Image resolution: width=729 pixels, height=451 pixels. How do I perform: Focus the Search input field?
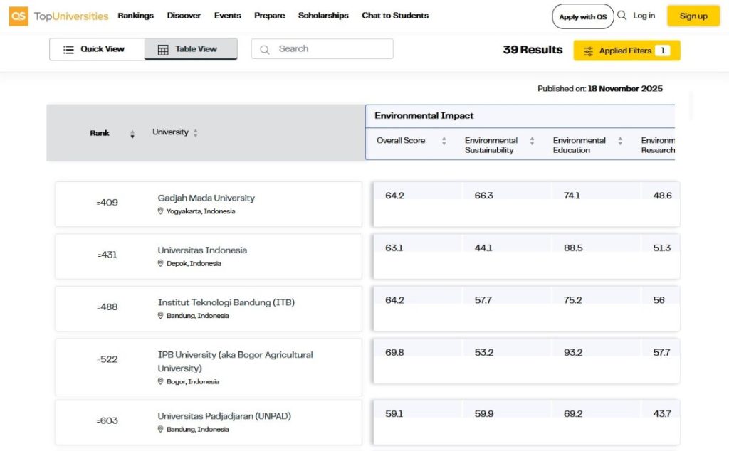(322, 49)
